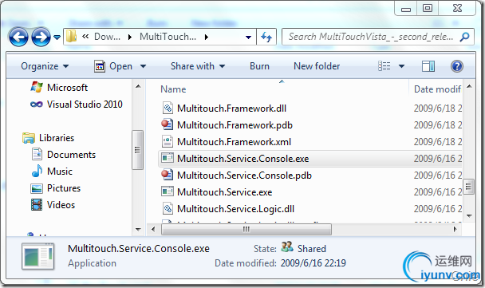Viewport: 485px width, 288px height.
Task: Click the Microsoft flag icon
Action: tap(37, 87)
